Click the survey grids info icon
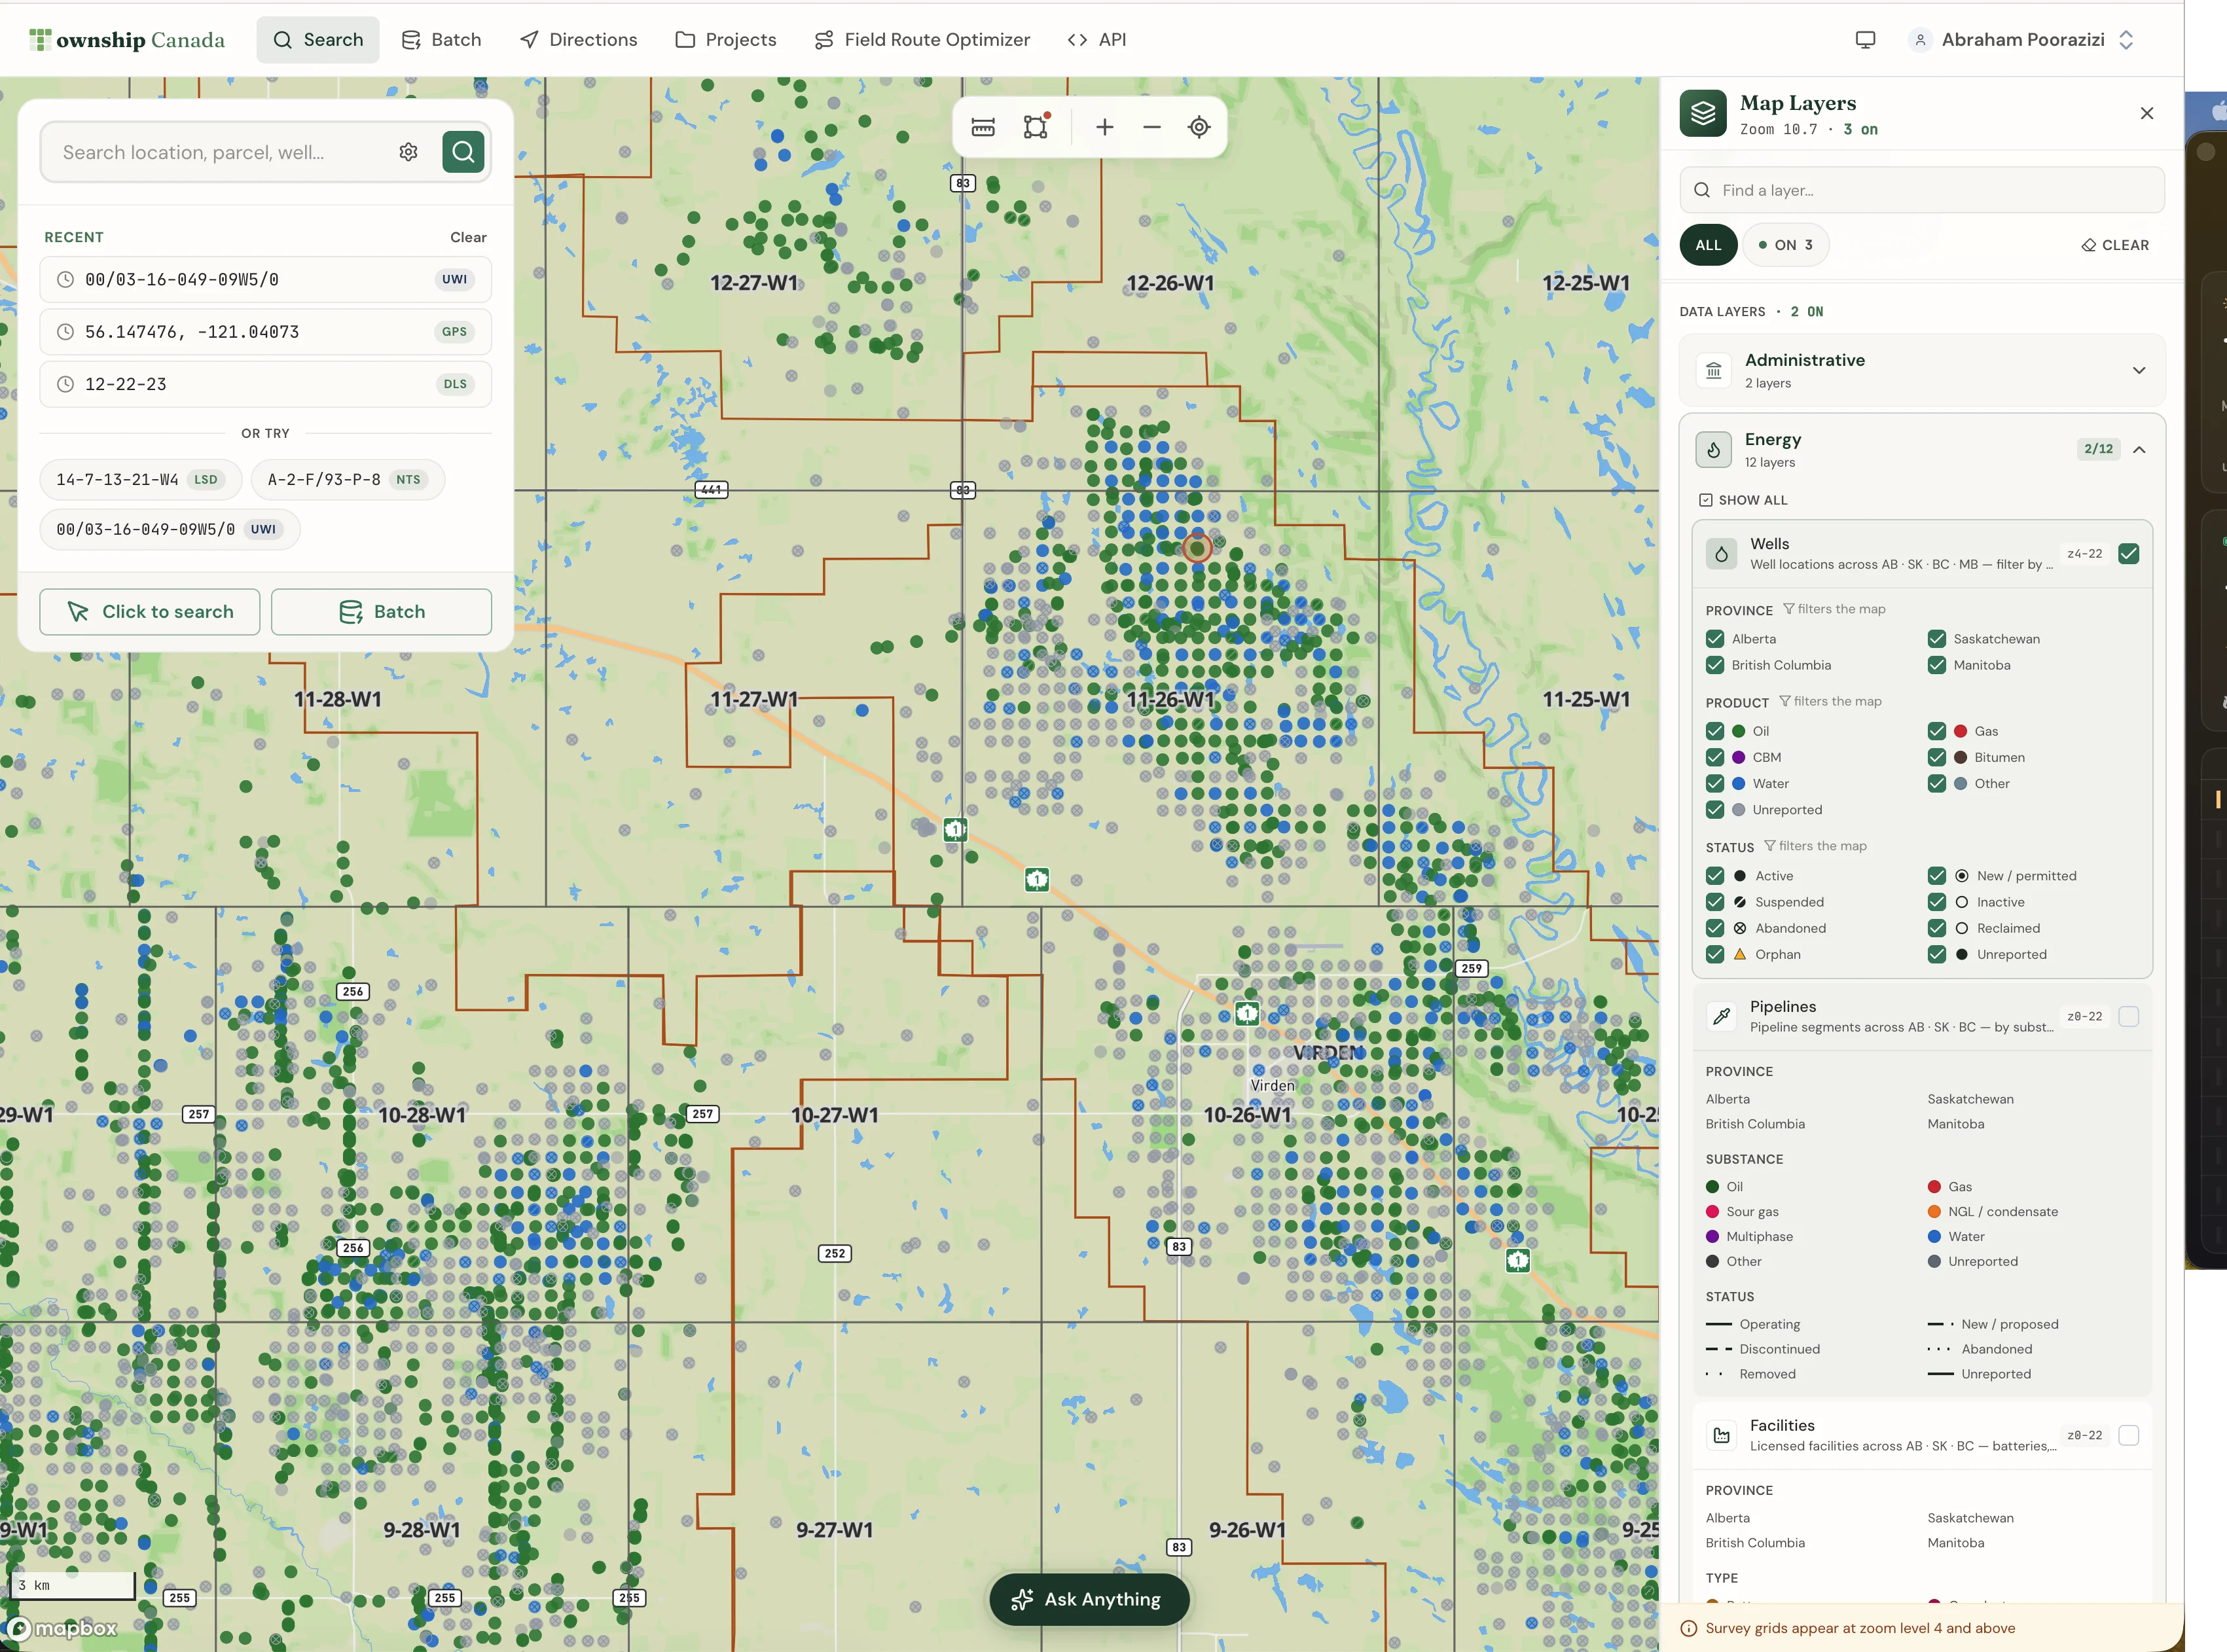The height and width of the screenshot is (1652, 2227). point(1689,1628)
